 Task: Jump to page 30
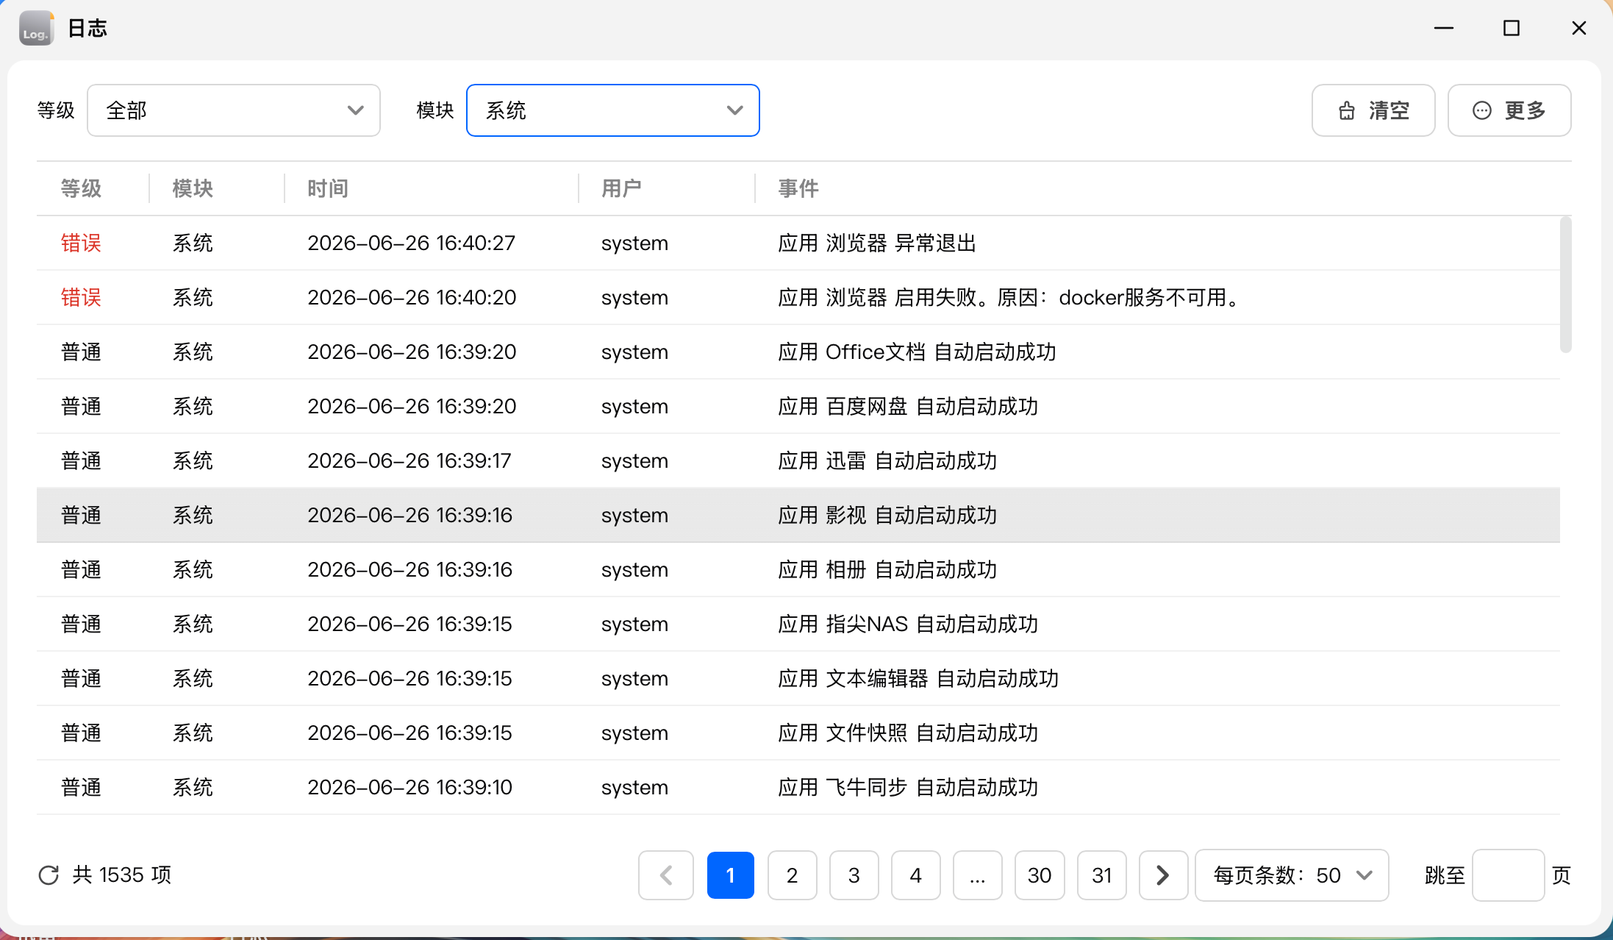1040,875
